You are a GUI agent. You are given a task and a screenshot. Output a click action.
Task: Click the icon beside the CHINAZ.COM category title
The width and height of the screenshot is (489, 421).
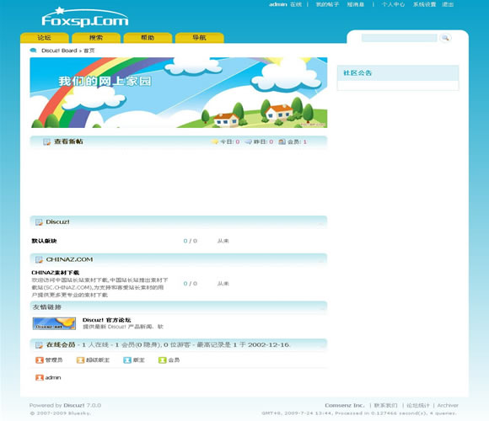click(x=39, y=259)
